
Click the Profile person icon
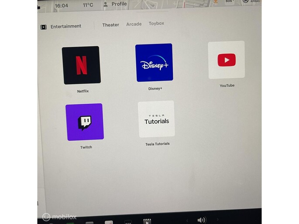105,4
